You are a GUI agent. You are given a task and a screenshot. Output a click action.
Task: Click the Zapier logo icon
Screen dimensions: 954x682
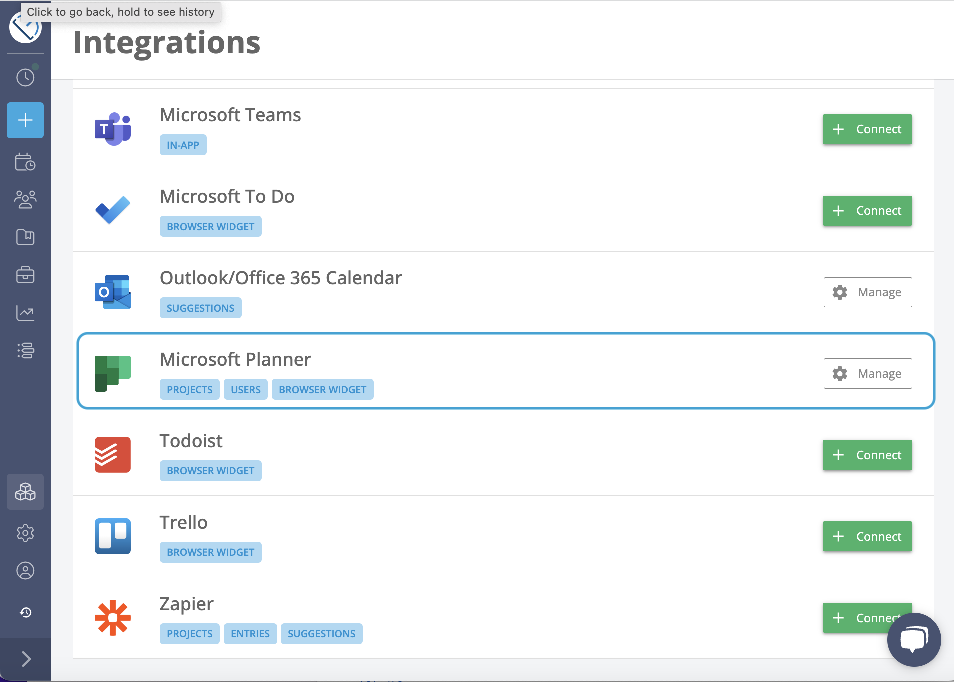[x=113, y=618]
